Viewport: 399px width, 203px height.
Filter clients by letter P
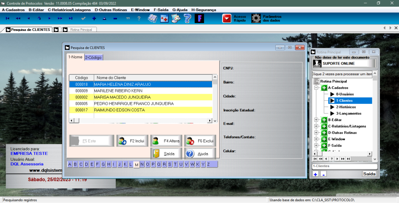(159, 165)
